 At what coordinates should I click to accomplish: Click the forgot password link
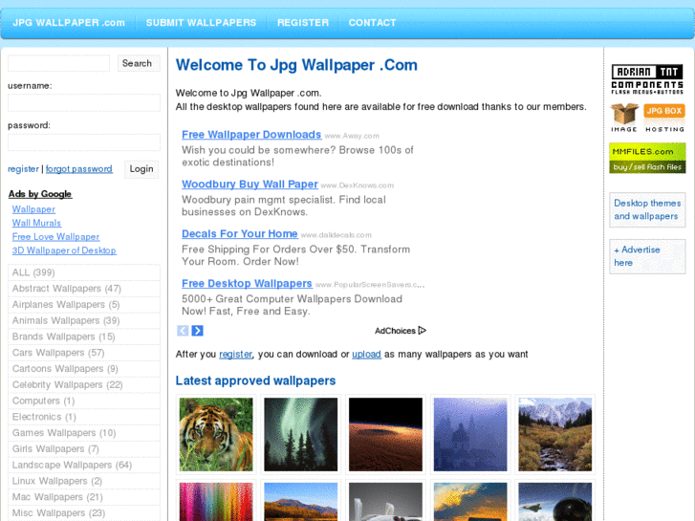pos(79,169)
